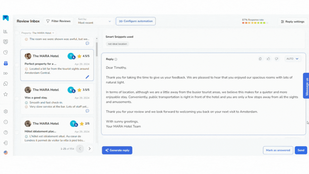Screen dimensions: 309x174
Task: Select the 'not ideal location' snippet tag
Action: [117, 44]
